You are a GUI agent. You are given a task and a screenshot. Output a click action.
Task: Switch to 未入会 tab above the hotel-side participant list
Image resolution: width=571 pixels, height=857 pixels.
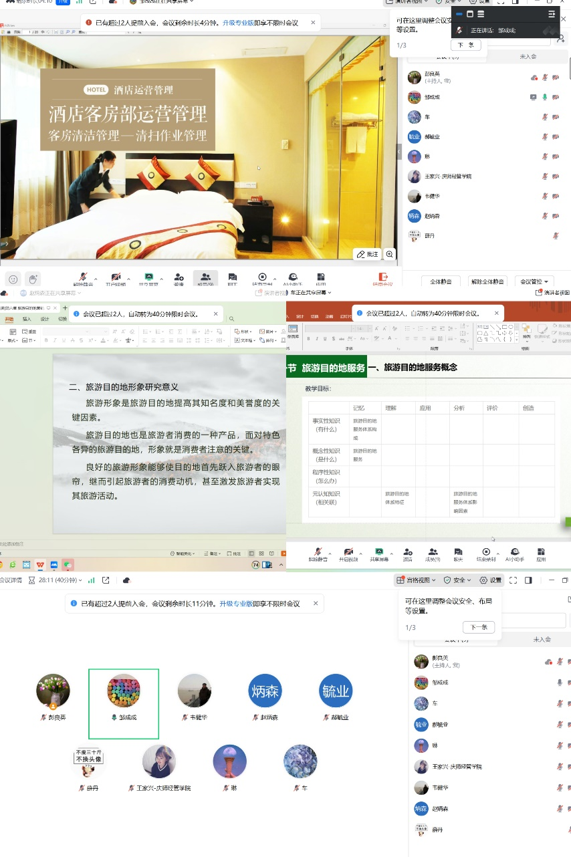pyautogui.click(x=528, y=57)
